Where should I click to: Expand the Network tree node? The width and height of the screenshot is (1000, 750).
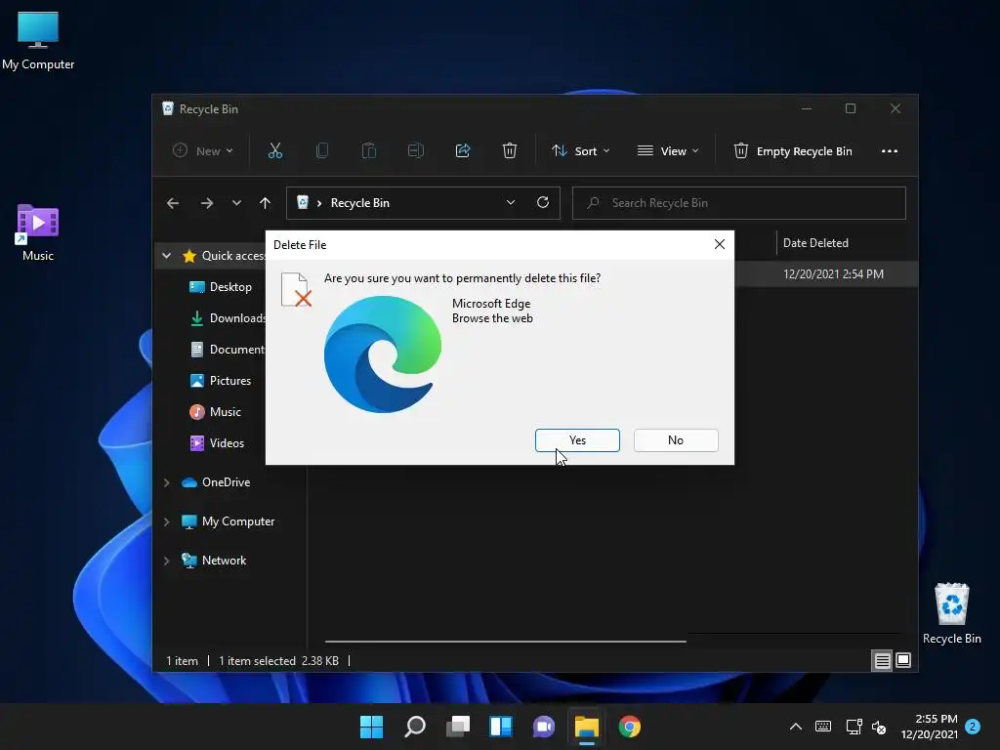[166, 561]
